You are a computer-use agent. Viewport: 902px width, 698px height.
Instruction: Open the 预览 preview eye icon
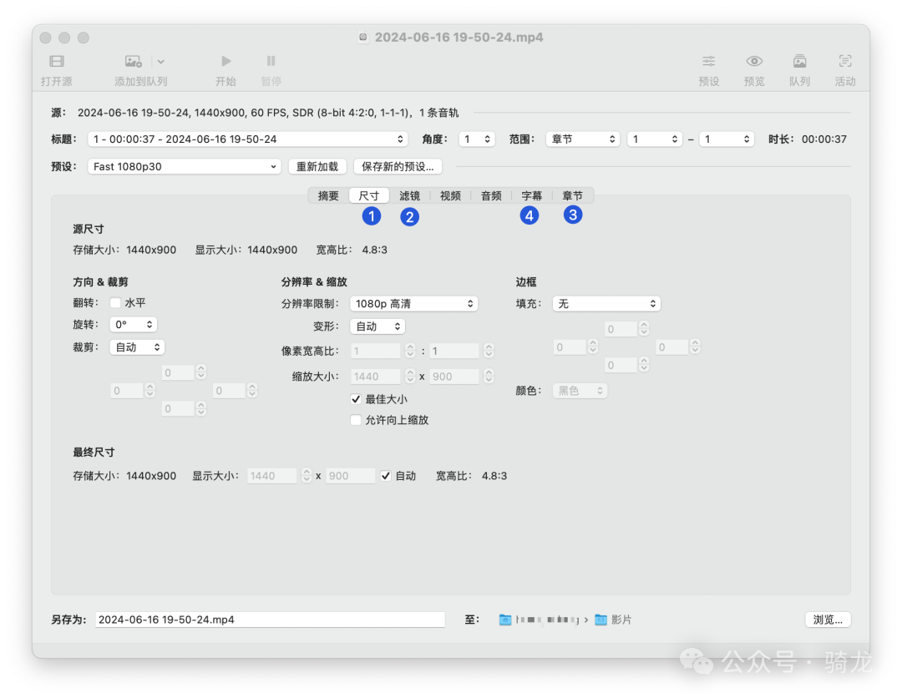[x=754, y=61]
